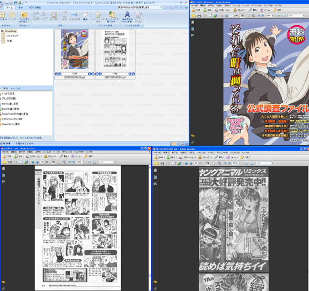
Task: Click search input field in ScanSnap Organizer
Action: tap(138, 8)
